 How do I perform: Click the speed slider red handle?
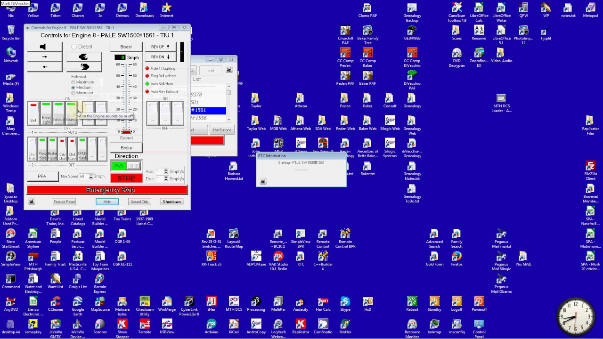coord(126,132)
